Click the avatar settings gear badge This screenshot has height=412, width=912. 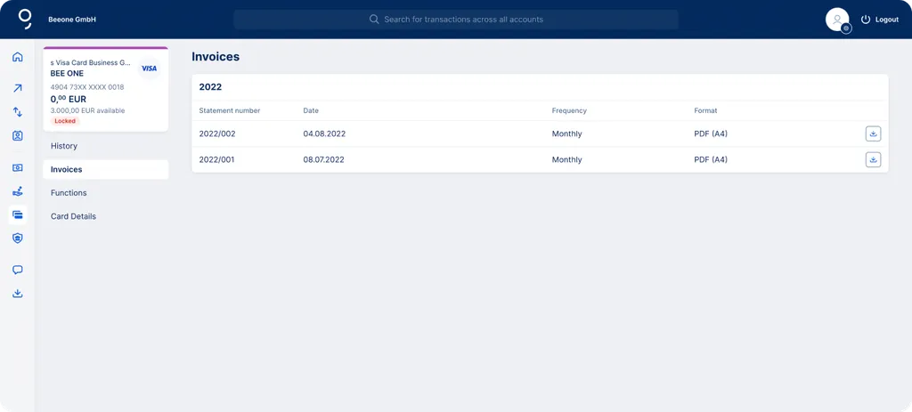click(x=846, y=28)
